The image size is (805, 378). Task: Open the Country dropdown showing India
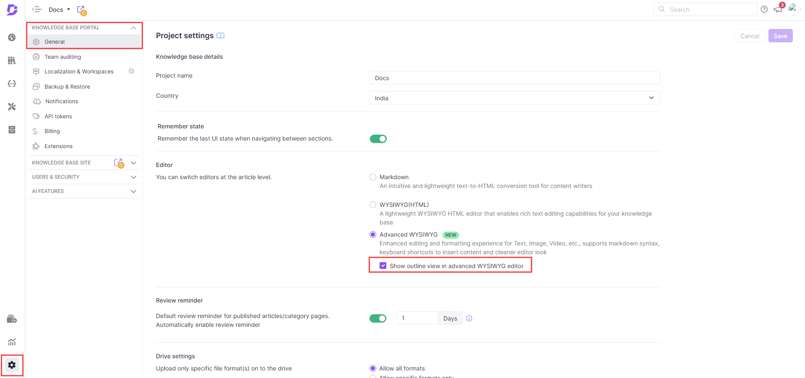515,98
